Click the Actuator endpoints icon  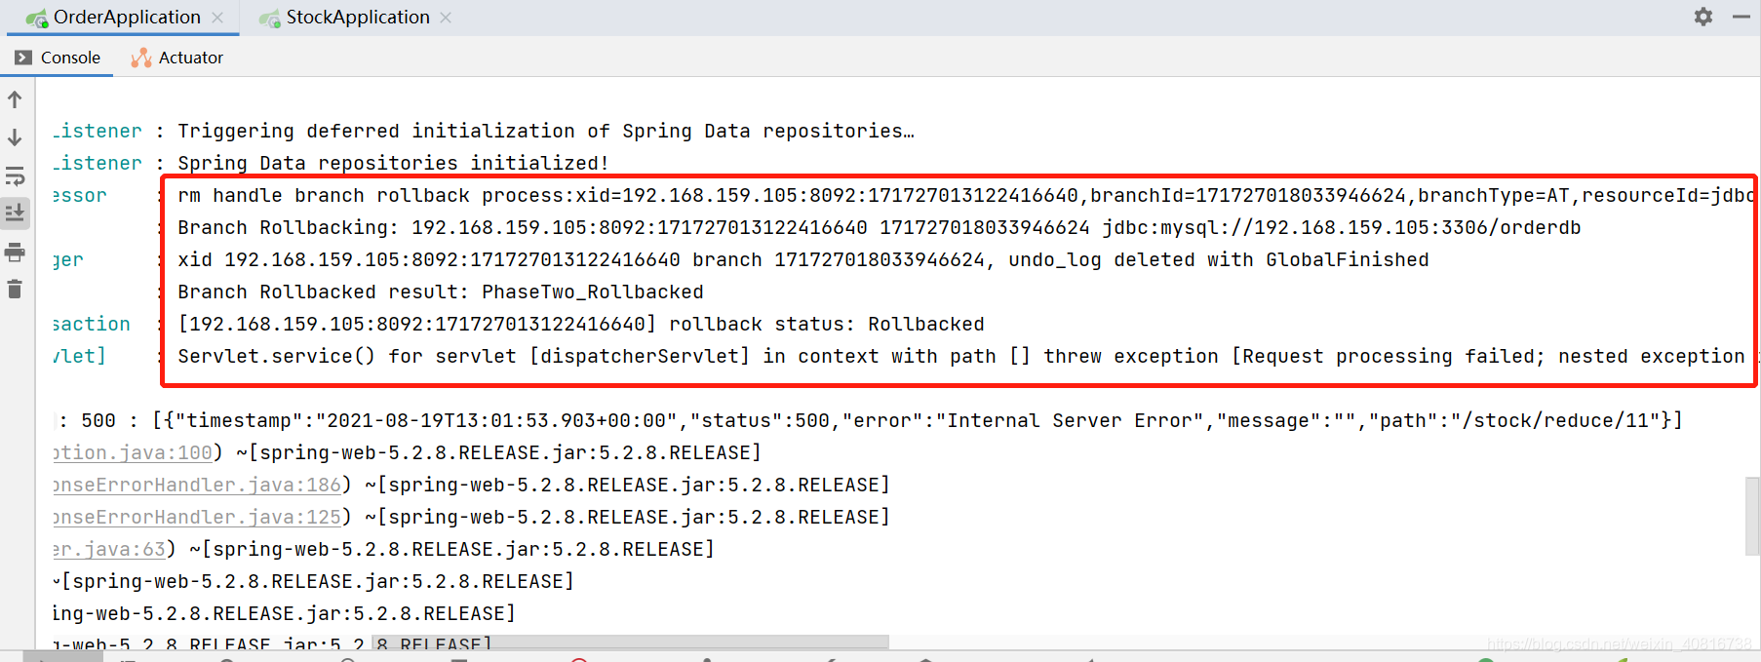click(x=141, y=58)
